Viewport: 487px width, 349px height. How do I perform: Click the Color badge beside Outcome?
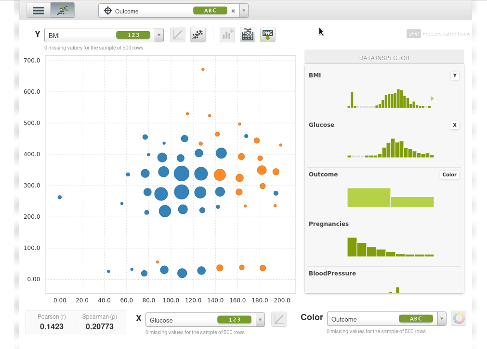pyautogui.click(x=449, y=174)
